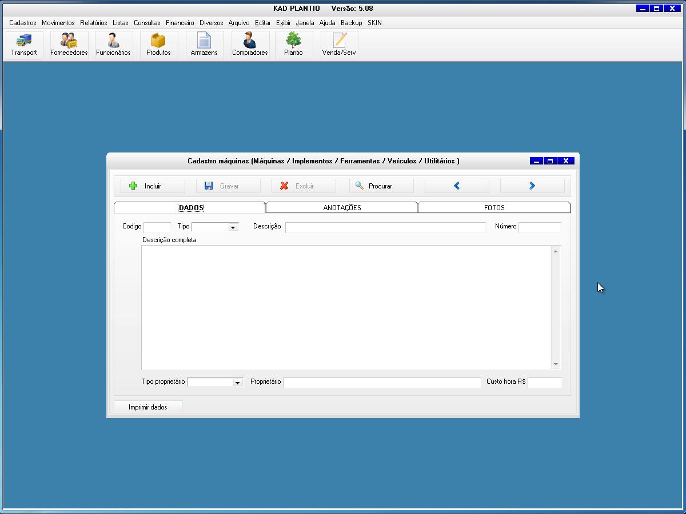Click the Descrição input field
Screen dimensions: 686x514
[385, 227]
